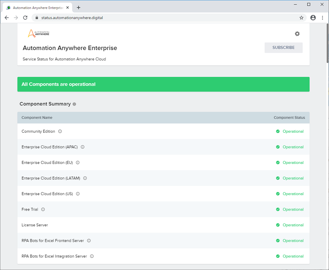
Task: Click the Automation Anywhere logo
Action: (x=38, y=34)
